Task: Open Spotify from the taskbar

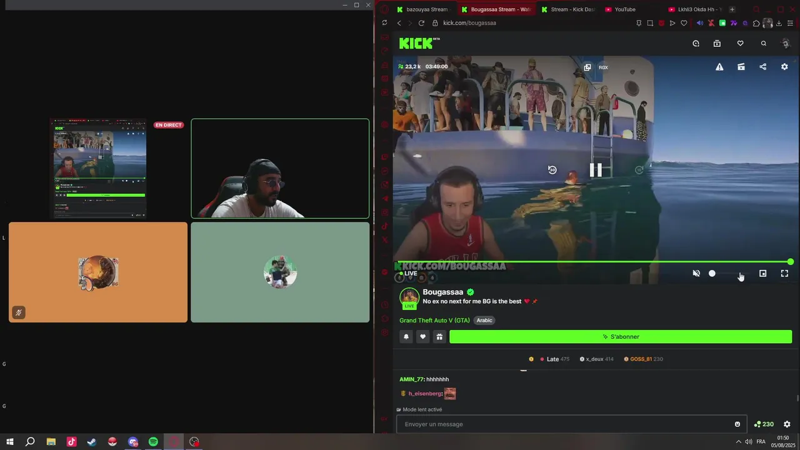Action: click(153, 442)
